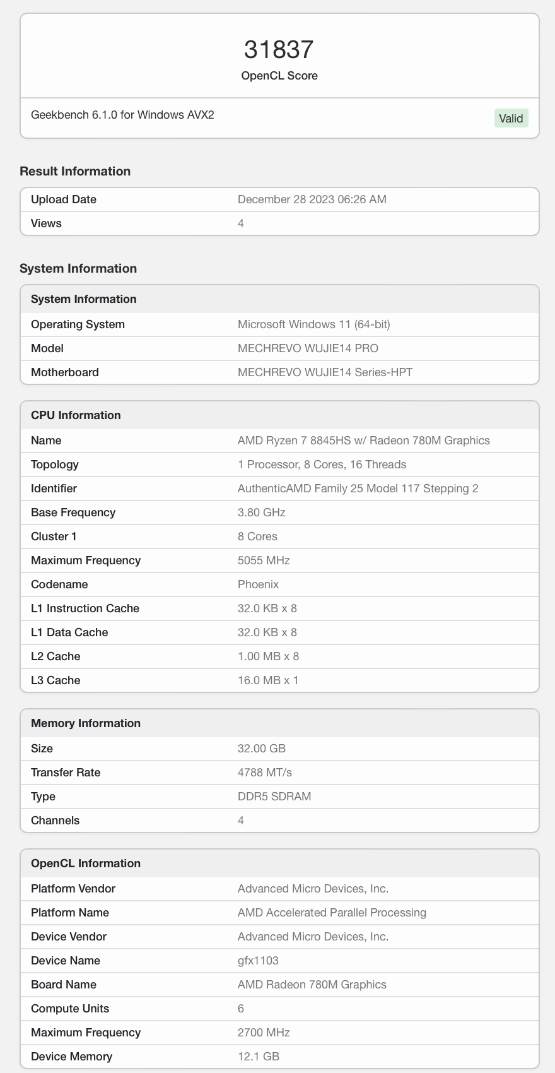
Task: Click 'AMD Ryzen 7 8845HS w/ Radeon 780M Graphics'
Action: click(364, 441)
